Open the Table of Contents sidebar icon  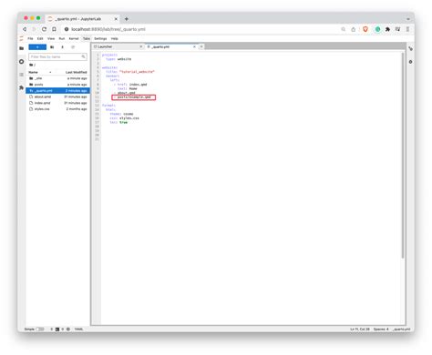click(21, 75)
